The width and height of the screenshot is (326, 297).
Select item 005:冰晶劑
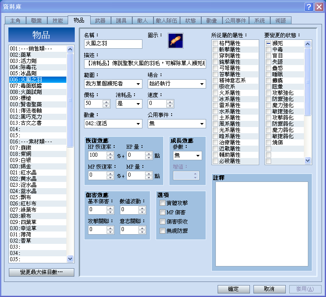(38, 73)
